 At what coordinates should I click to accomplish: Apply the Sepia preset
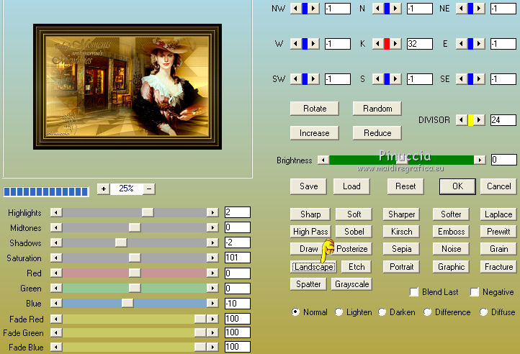coord(401,249)
